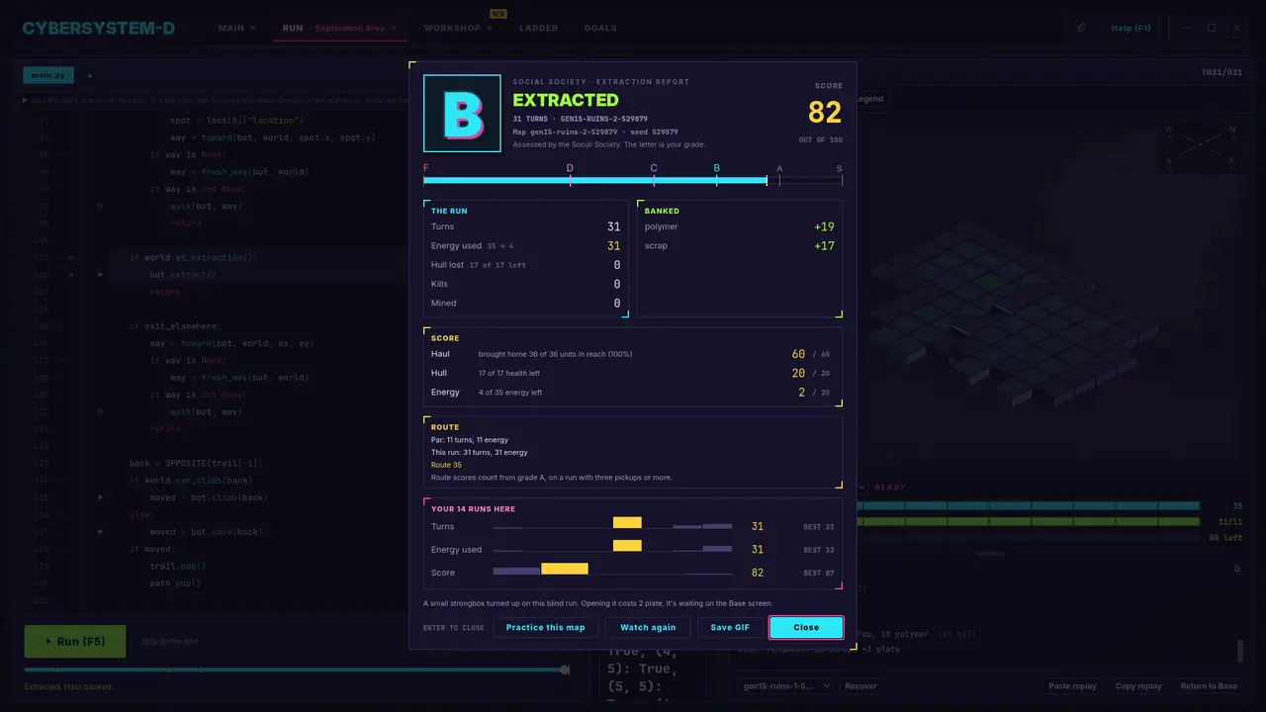Click the 'Route 35' text
The image size is (1266, 712).
coord(446,465)
